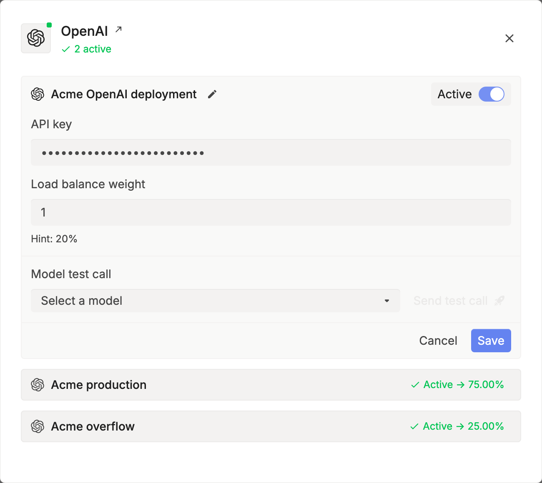Click the OpenAI dialog title
Screen dimensions: 542x483
point(84,31)
